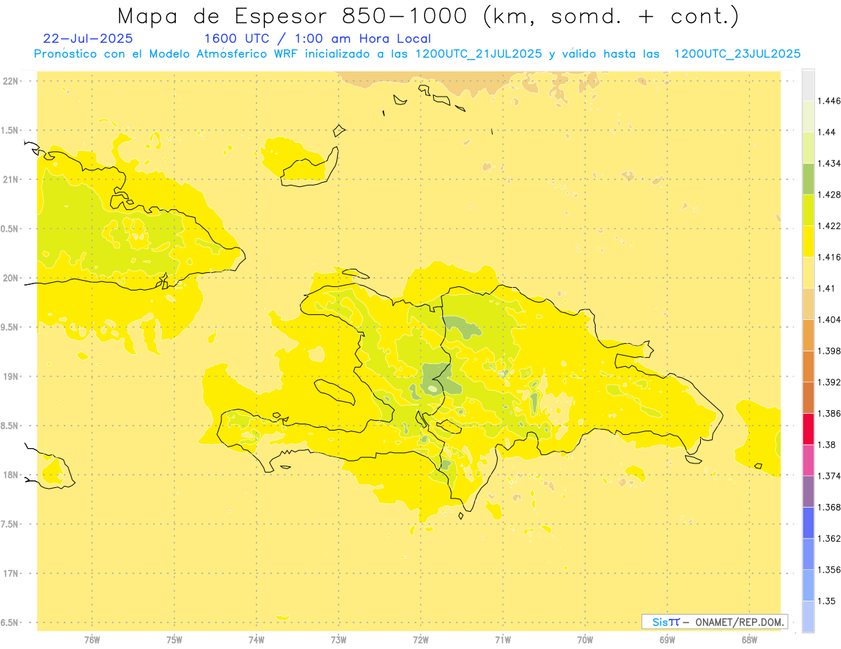Click the 1.434 colorbar value
The width and height of the screenshot is (841, 649).
tap(830, 163)
